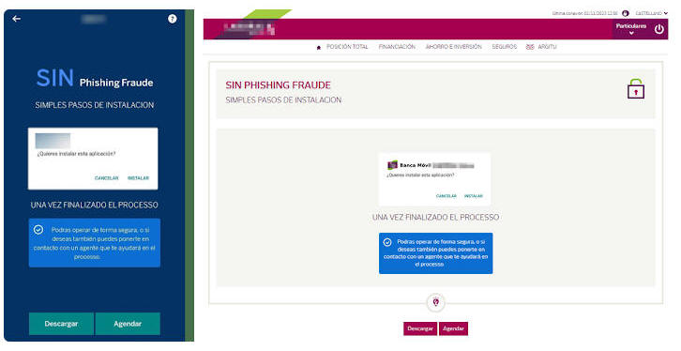The width and height of the screenshot is (681, 351).
Task: Click Descargar button in the mobile app
Action: pyautogui.click(x=61, y=324)
